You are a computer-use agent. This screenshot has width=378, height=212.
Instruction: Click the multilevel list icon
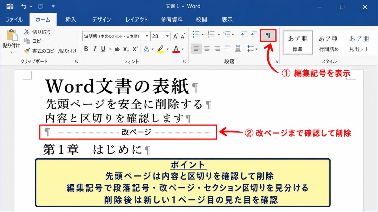coord(227,34)
